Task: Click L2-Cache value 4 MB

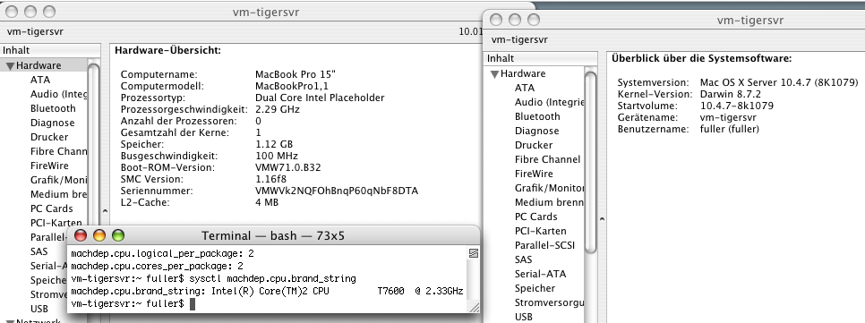Action: [267, 202]
